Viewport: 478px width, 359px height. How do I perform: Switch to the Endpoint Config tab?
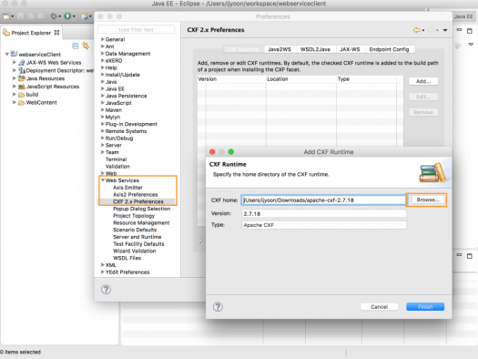389,49
